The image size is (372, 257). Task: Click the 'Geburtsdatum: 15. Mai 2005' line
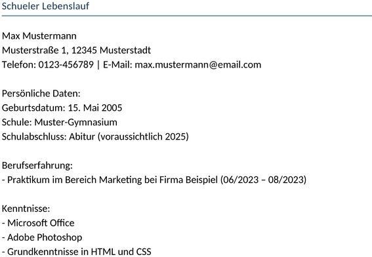(62, 108)
